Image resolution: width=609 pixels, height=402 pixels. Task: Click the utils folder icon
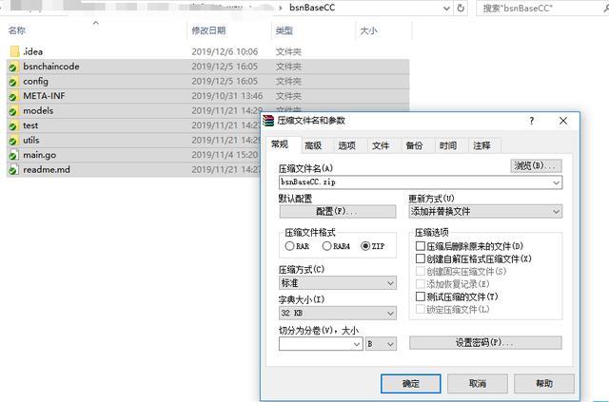13,140
